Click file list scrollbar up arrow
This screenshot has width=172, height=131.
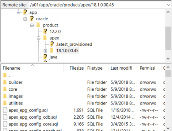click(x=168, y=67)
